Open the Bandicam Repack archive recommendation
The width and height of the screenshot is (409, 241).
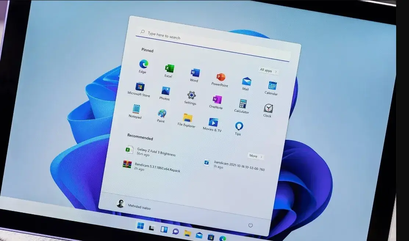(151, 167)
